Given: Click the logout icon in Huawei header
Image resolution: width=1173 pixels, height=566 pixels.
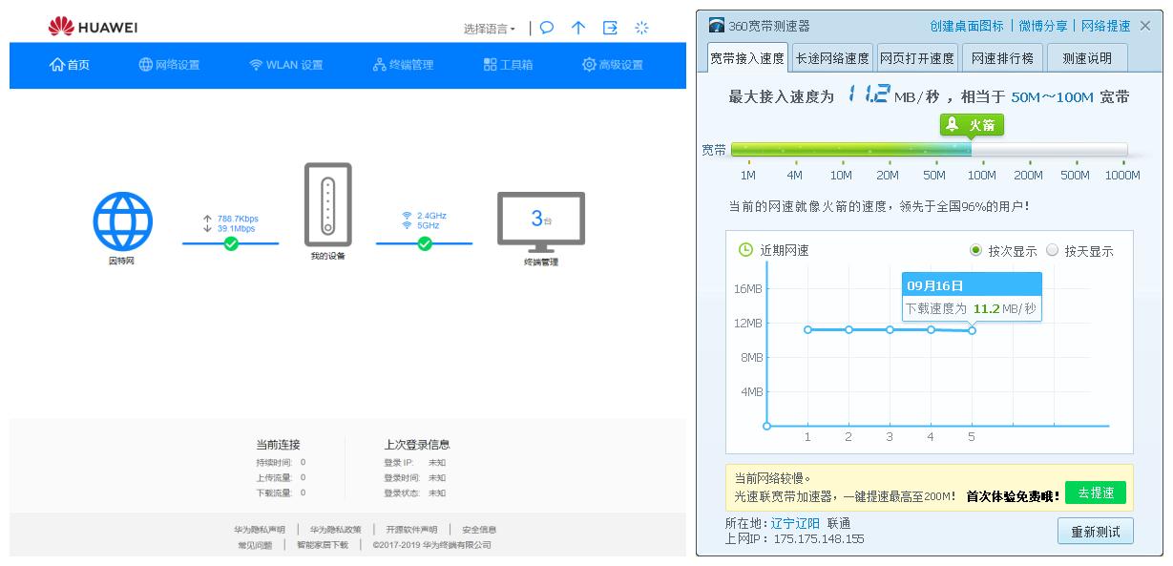Looking at the screenshot, I should click(x=610, y=28).
